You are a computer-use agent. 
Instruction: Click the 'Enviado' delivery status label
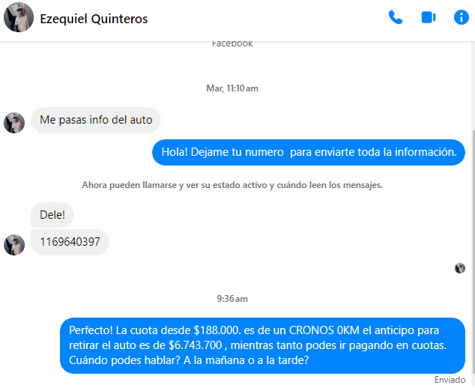(450, 380)
